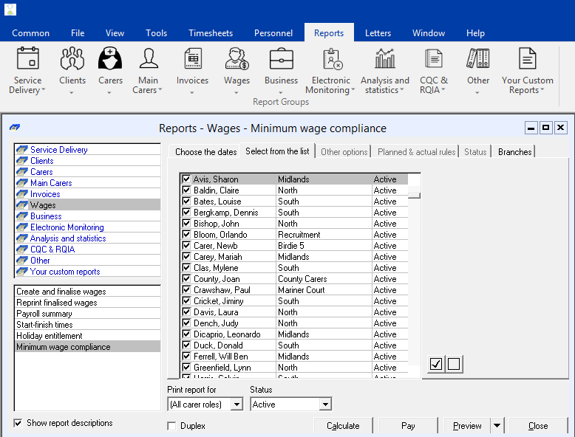Select the Invoices ribbon icon
This screenshot has width=575, height=437.
[192, 59]
